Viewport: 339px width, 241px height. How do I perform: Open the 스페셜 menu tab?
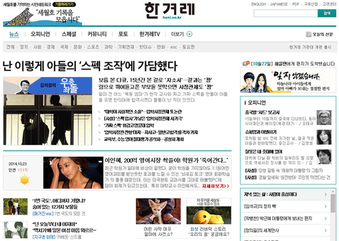click(x=69, y=34)
